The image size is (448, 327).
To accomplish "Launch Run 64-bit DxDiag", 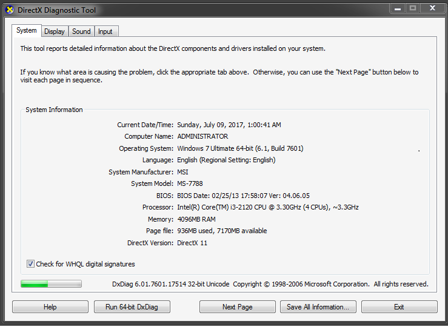I will (x=132, y=307).
